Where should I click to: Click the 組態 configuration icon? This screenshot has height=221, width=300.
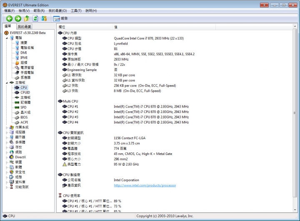click(12, 177)
